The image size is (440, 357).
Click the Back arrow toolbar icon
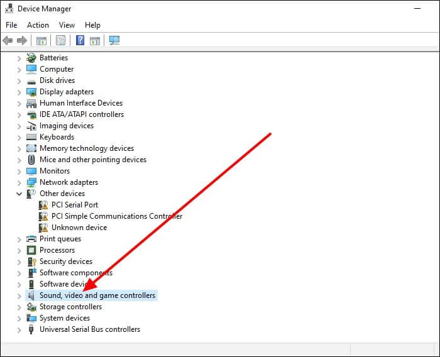pos(8,40)
